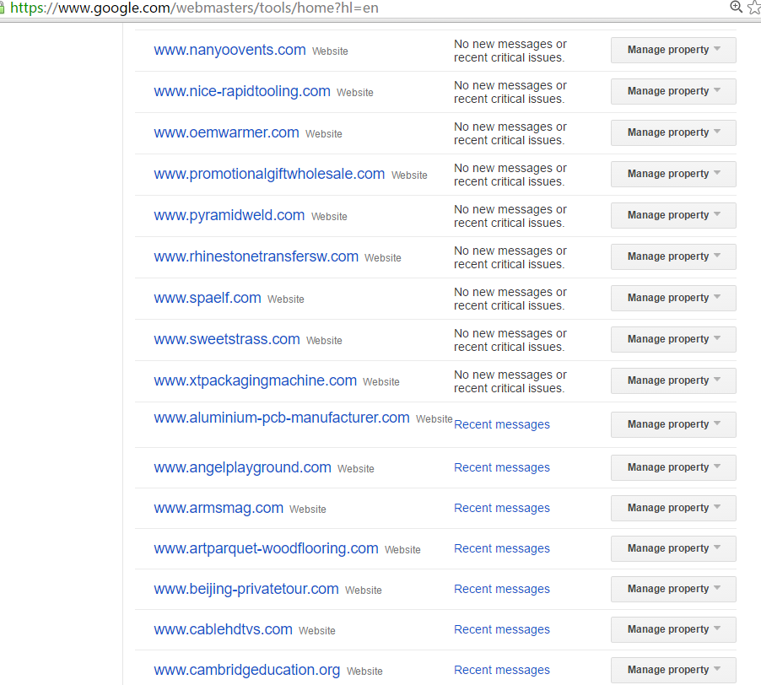Expand Manage property for promotionalgiftwholesale.com
761x685 pixels.
pos(673,174)
